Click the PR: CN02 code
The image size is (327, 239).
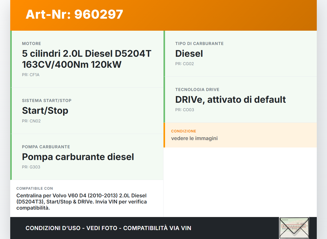[31, 121]
